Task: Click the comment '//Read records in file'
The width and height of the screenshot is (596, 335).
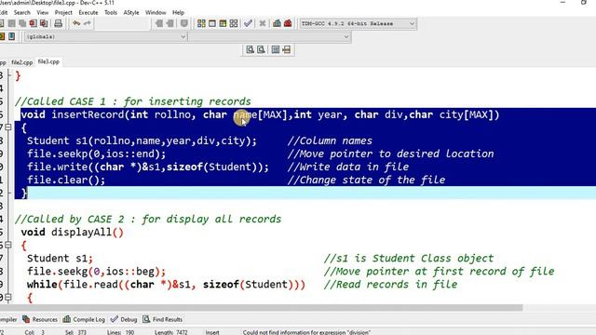Action: (x=390, y=285)
